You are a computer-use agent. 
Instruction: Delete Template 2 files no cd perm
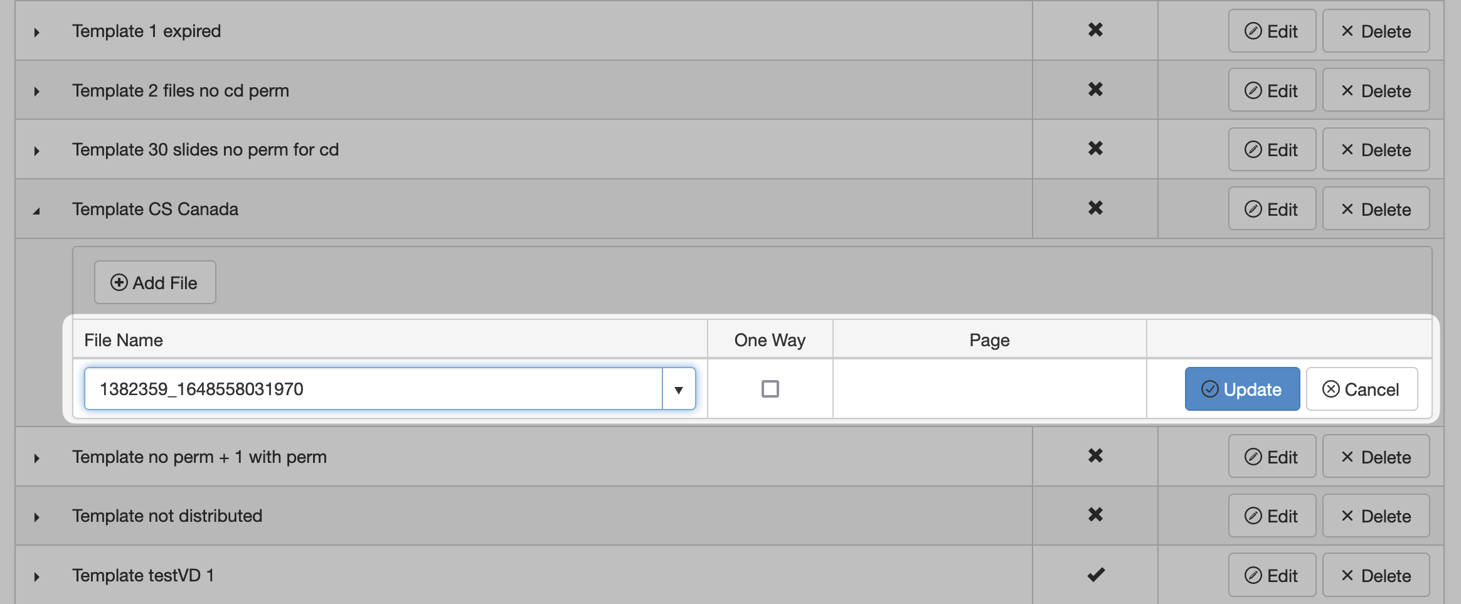point(1376,91)
